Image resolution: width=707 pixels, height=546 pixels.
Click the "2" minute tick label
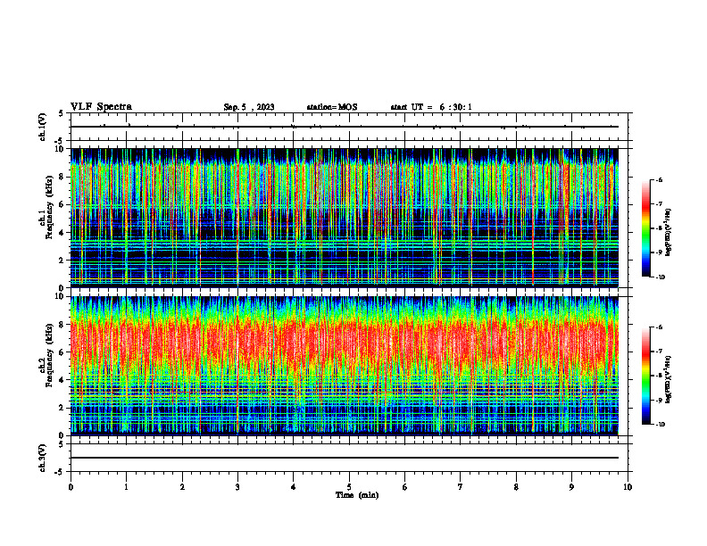[x=182, y=487]
